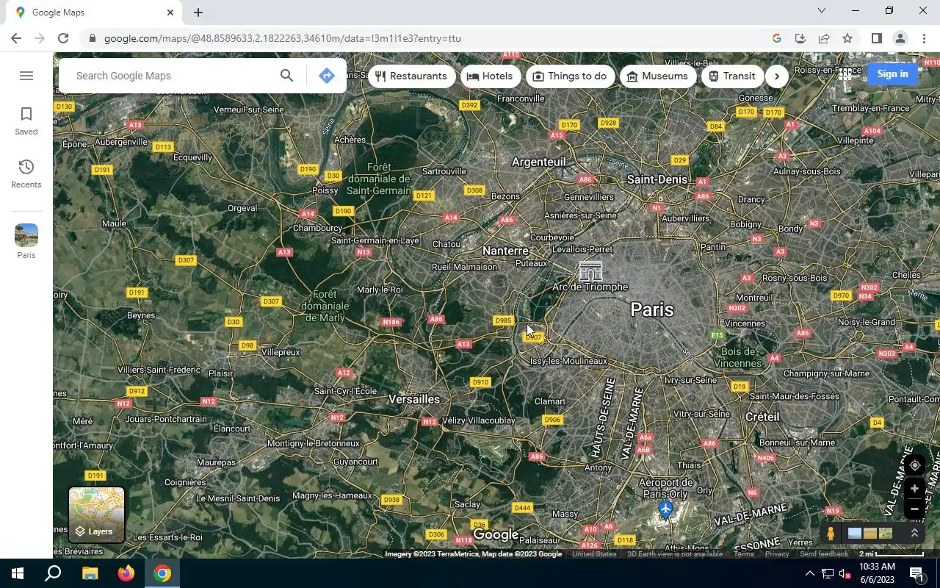Image resolution: width=940 pixels, height=588 pixels.
Task: Click the blue Sign in button
Action: coord(892,73)
